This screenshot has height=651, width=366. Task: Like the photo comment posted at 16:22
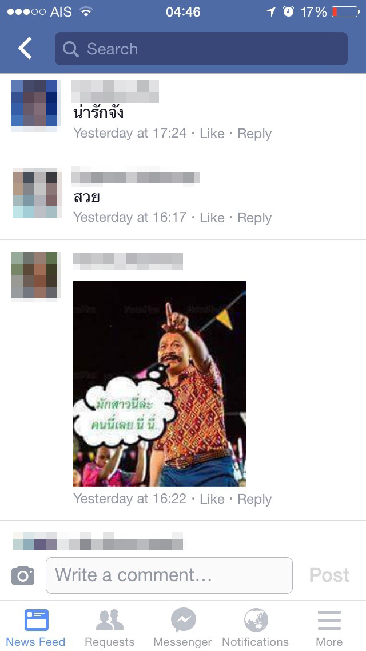click(212, 499)
